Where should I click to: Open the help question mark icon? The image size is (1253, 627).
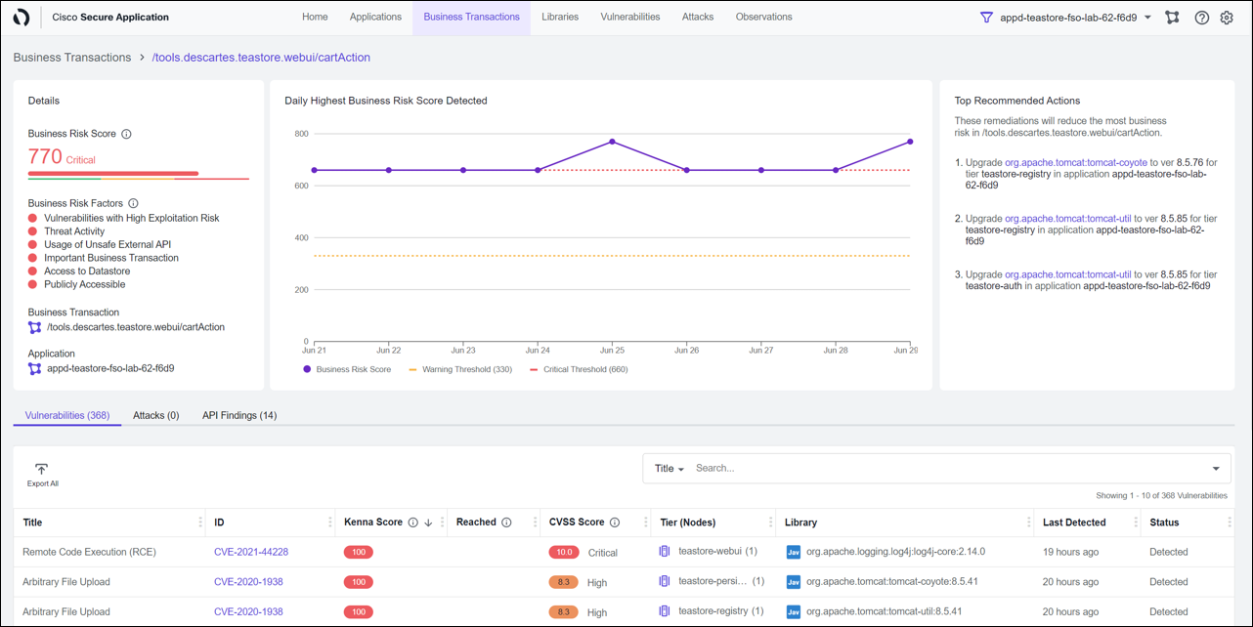[x=1201, y=18]
